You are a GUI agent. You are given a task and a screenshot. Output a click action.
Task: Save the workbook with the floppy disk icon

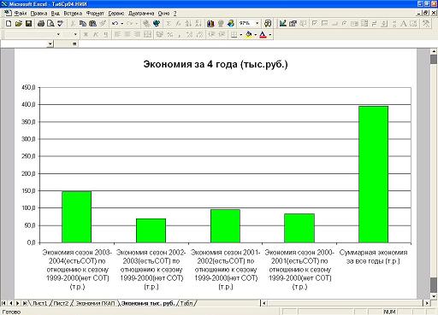click(x=28, y=23)
